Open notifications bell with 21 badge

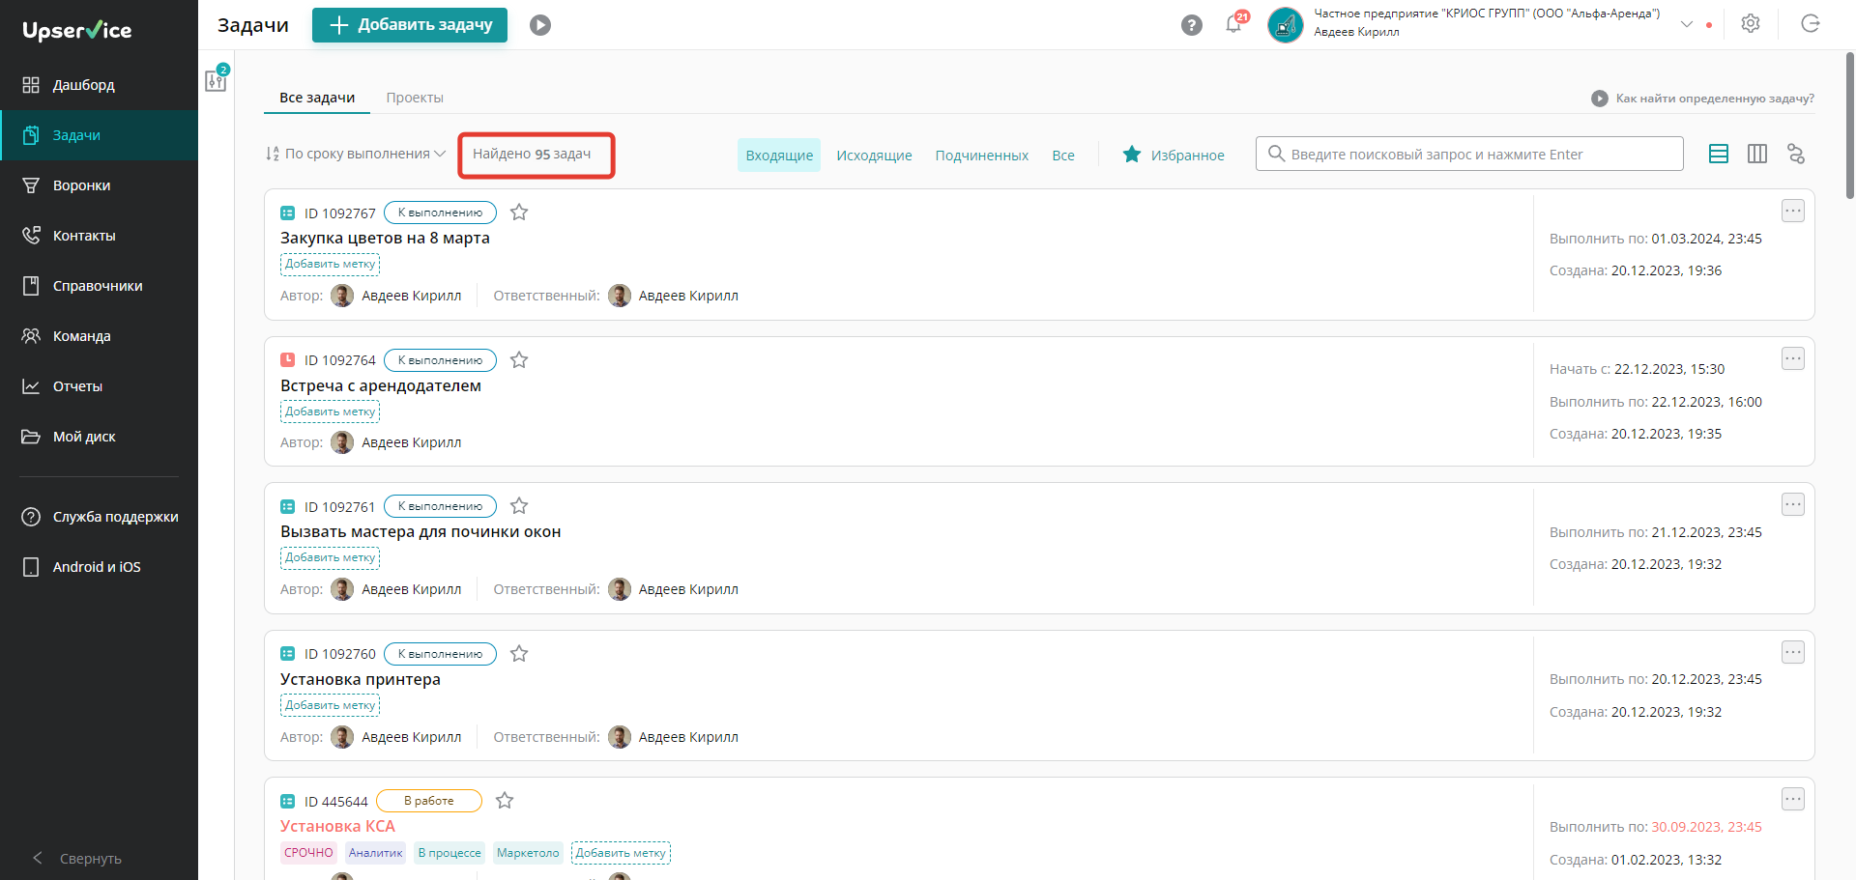(1235, 23)
